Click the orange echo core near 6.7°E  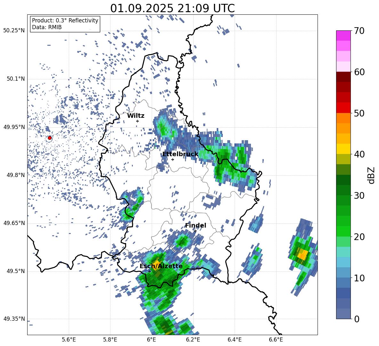tap(302, 254)
